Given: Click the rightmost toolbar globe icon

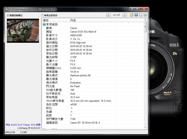Looking at the screenshot, I should point(145,15).
